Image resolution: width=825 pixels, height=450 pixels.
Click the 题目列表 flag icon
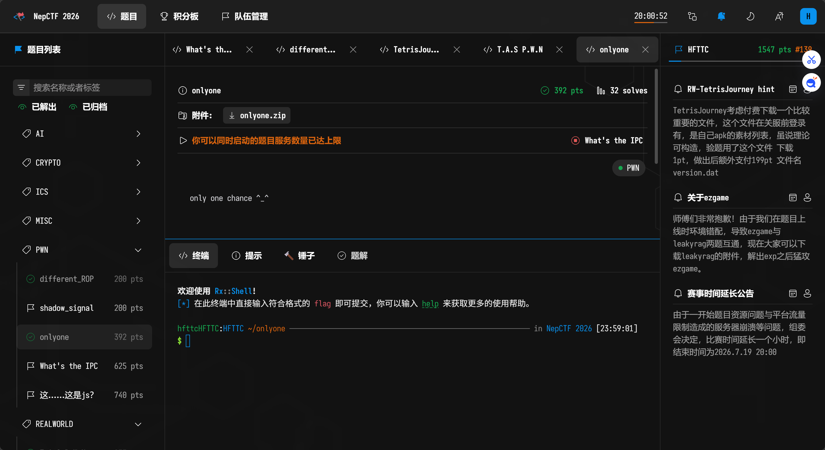click(x=19, y=49)
